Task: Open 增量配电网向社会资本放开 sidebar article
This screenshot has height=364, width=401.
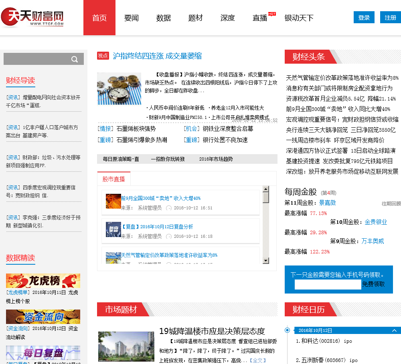Action: (43, 101)
